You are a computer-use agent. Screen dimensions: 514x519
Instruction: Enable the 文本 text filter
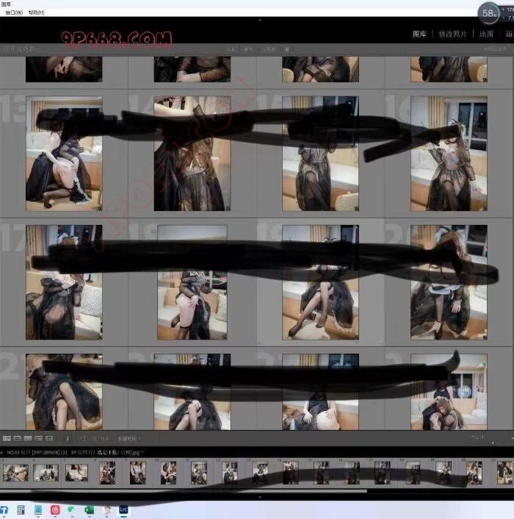tap(231, 49)
